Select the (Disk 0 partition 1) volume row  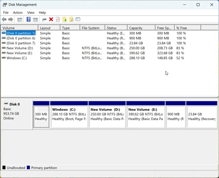[x=21, y=33]
